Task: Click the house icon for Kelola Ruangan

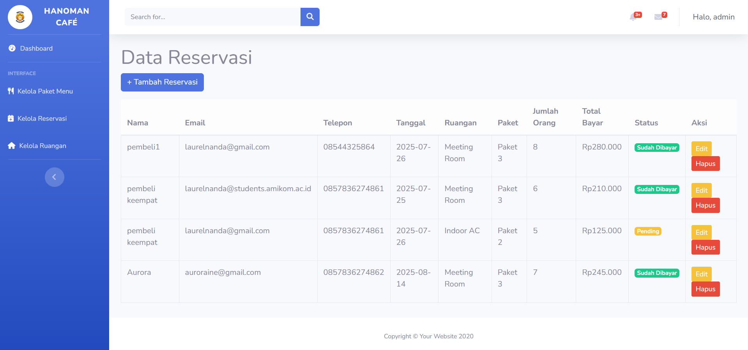Action: (12, 146)
